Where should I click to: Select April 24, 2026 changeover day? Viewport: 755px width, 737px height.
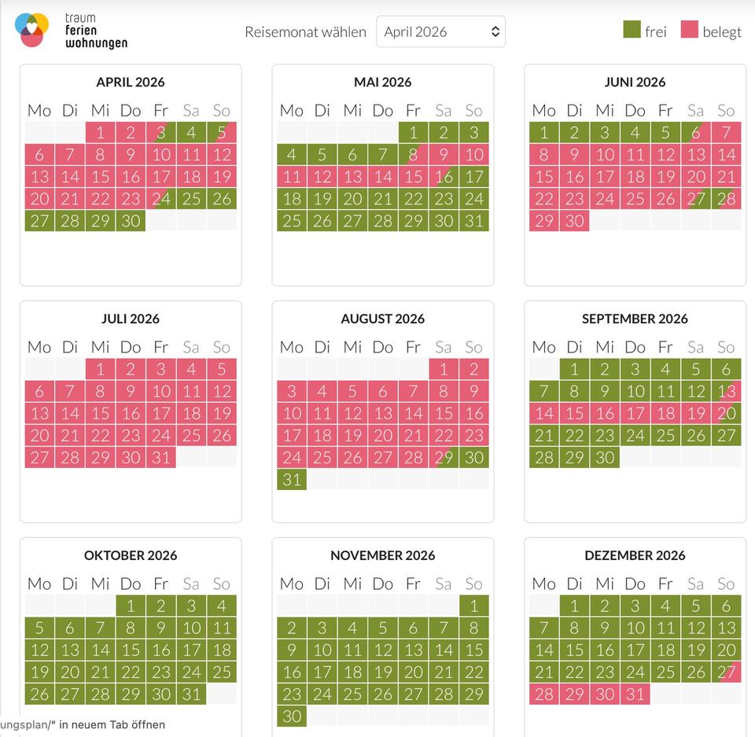161,198
